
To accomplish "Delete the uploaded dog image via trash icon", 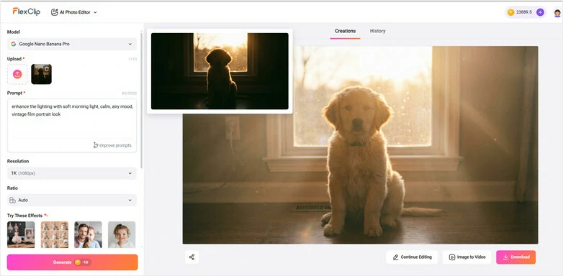I will point(47,69).
